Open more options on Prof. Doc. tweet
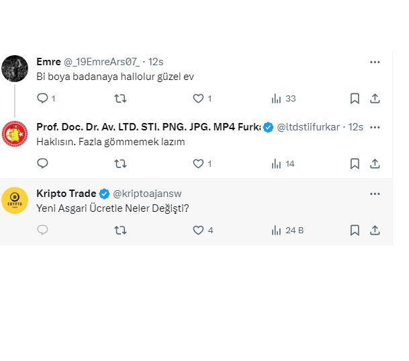Image resolution: width=409 pixels, height=361 pixels. [x=375, y=127]
